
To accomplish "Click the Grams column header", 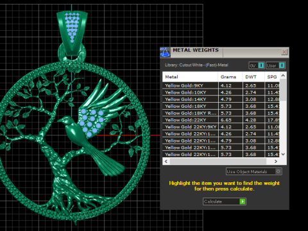I will point(230,77).
